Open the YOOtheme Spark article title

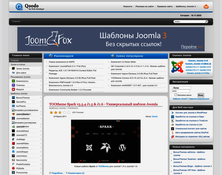(x=103, y=104)
